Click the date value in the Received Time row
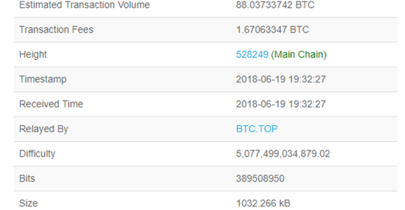405x210 pixels. (281, 104)
